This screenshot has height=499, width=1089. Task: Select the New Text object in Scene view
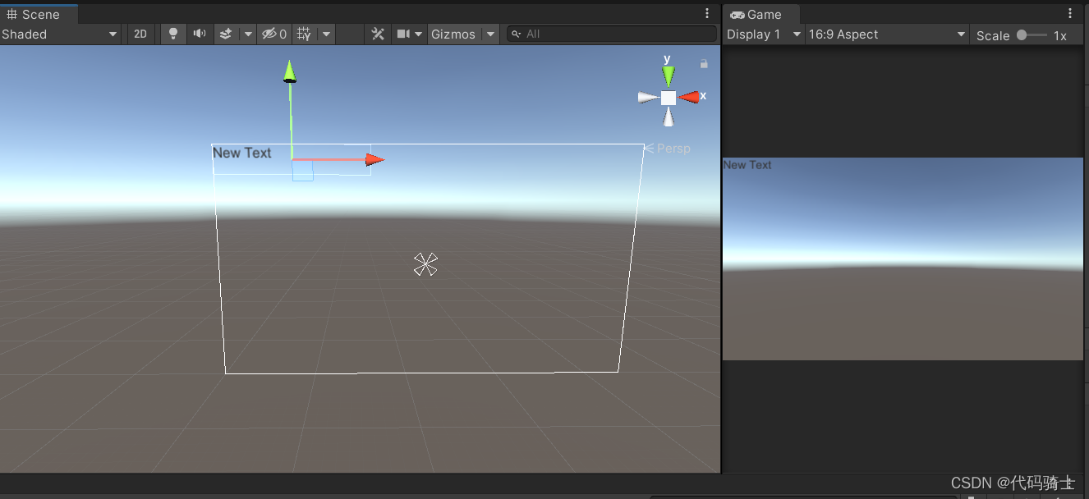(x=241, y=153)
